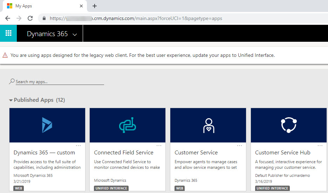Viewport: 328px width, 193px height.
Task: Click the search magnifier icon
Action: [12, 81]
